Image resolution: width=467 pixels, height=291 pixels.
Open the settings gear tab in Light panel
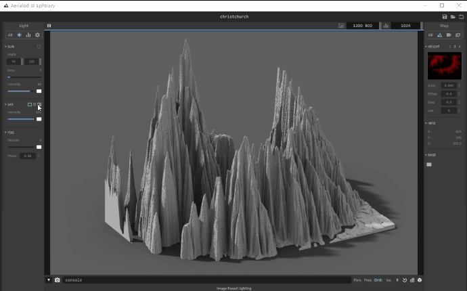[37, 35]
